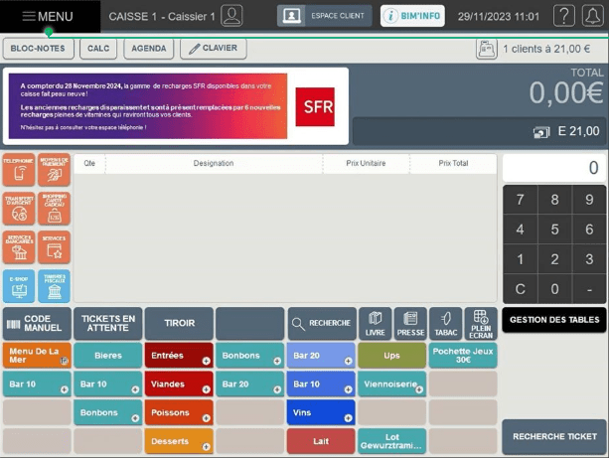The image size is (609, 460).
Task: Switch to Plein Ecran mode
Action: (481, 324)
